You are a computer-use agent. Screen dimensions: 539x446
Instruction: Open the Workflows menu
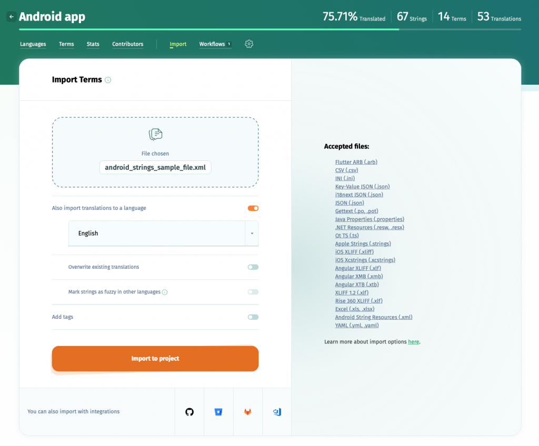[x=212, y=44]
